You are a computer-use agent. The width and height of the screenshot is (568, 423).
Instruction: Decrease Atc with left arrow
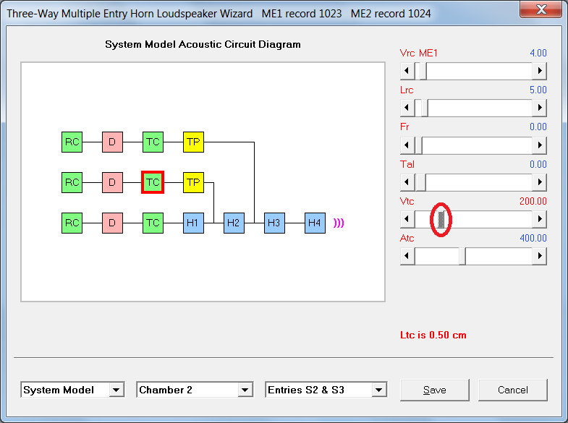(x=407, y=256)
